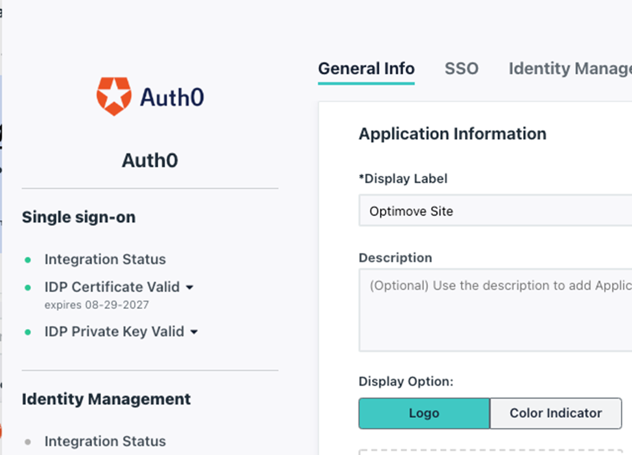Select the Color Indicator display option
This screenshot has width=632, height=455.
point(556,413)
